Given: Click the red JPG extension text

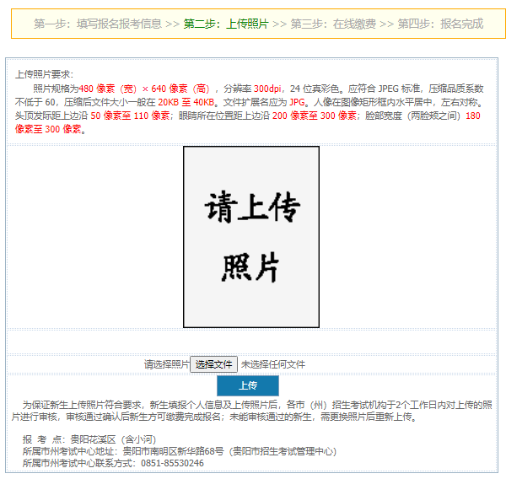Looking at the screenshot, I should (298, 101).
